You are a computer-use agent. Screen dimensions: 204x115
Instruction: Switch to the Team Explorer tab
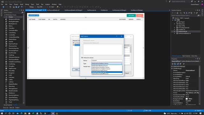click(186, 56)
